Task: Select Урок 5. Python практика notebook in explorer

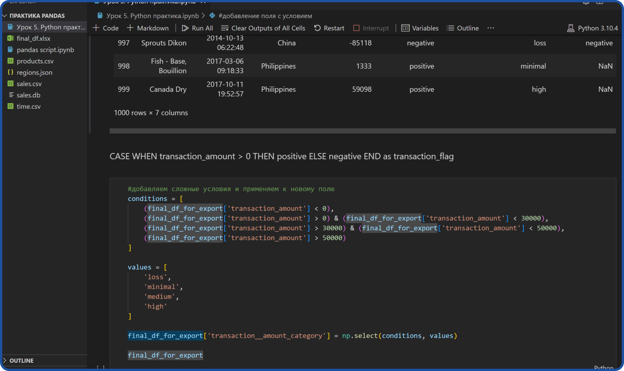Action: [45, 27]
